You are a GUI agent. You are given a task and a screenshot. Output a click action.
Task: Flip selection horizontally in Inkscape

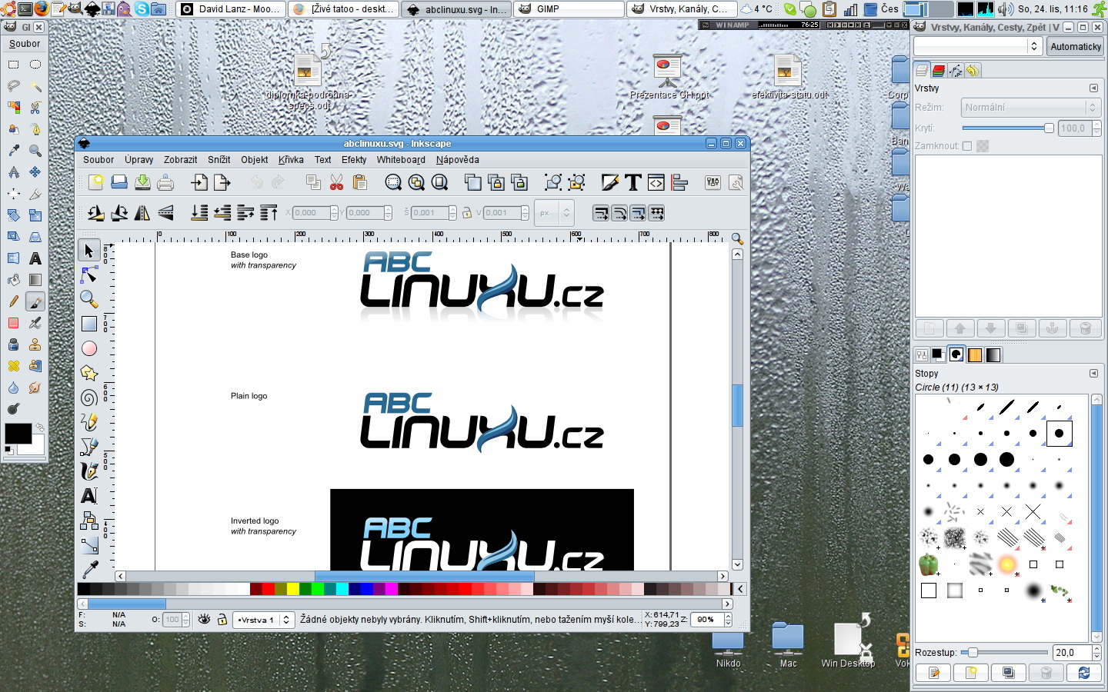click(x=142, y=213)
